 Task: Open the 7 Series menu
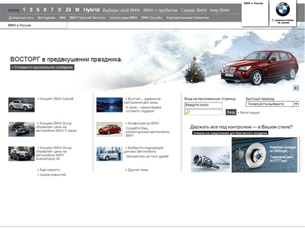point(52,10)
